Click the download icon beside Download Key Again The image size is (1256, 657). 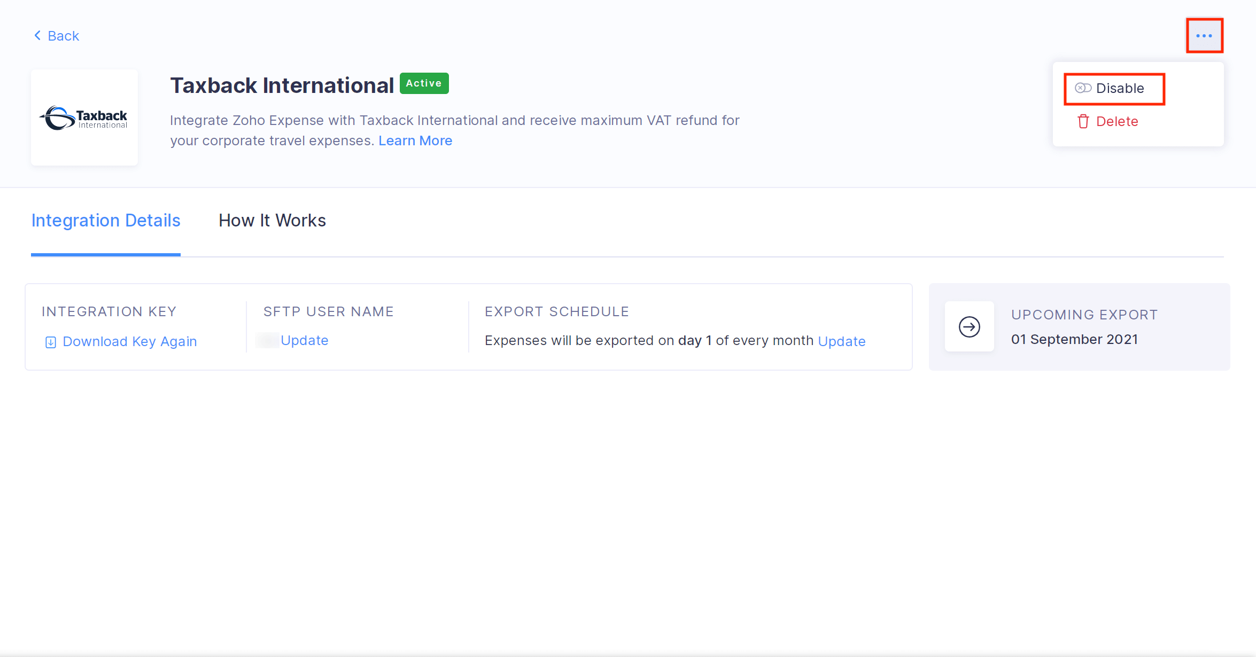pos(50,341)
